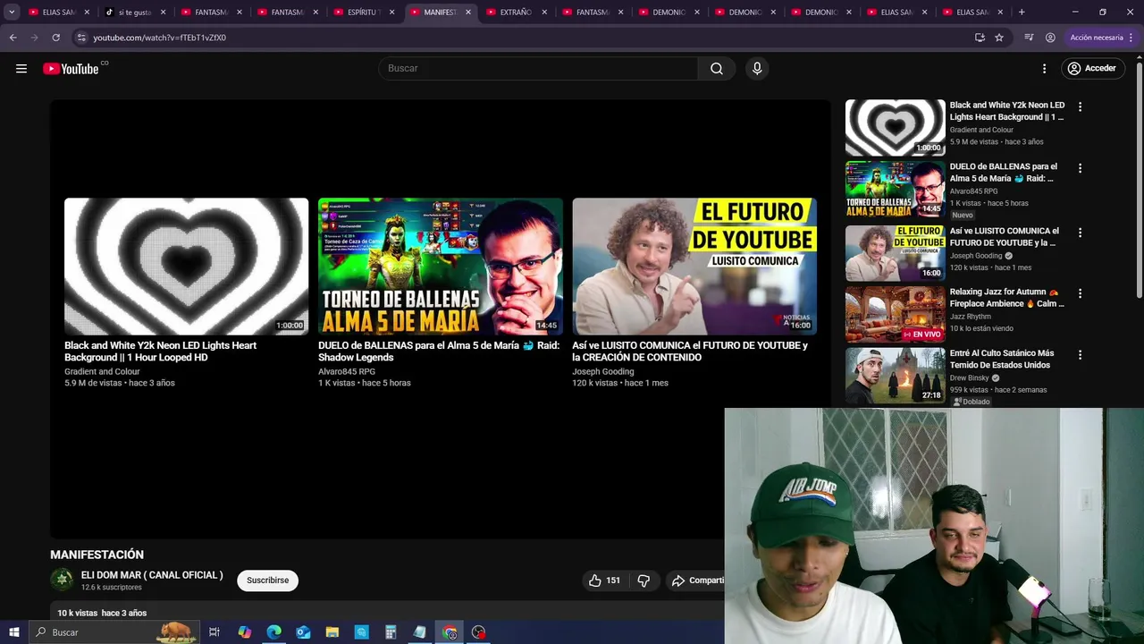
Task: Open the Chrome profile icon
Action: click(x=1050, y=38)
